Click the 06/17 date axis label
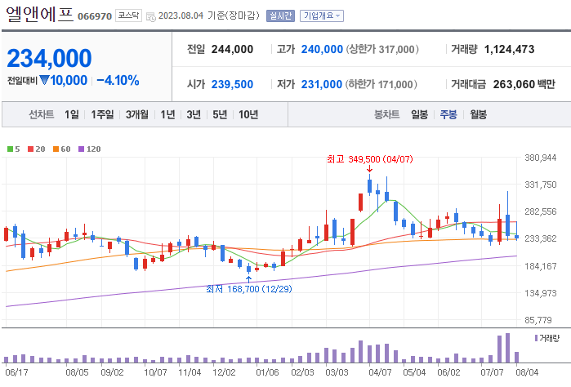Viewport: 571px width, 387px height. (x=17, y=372)
